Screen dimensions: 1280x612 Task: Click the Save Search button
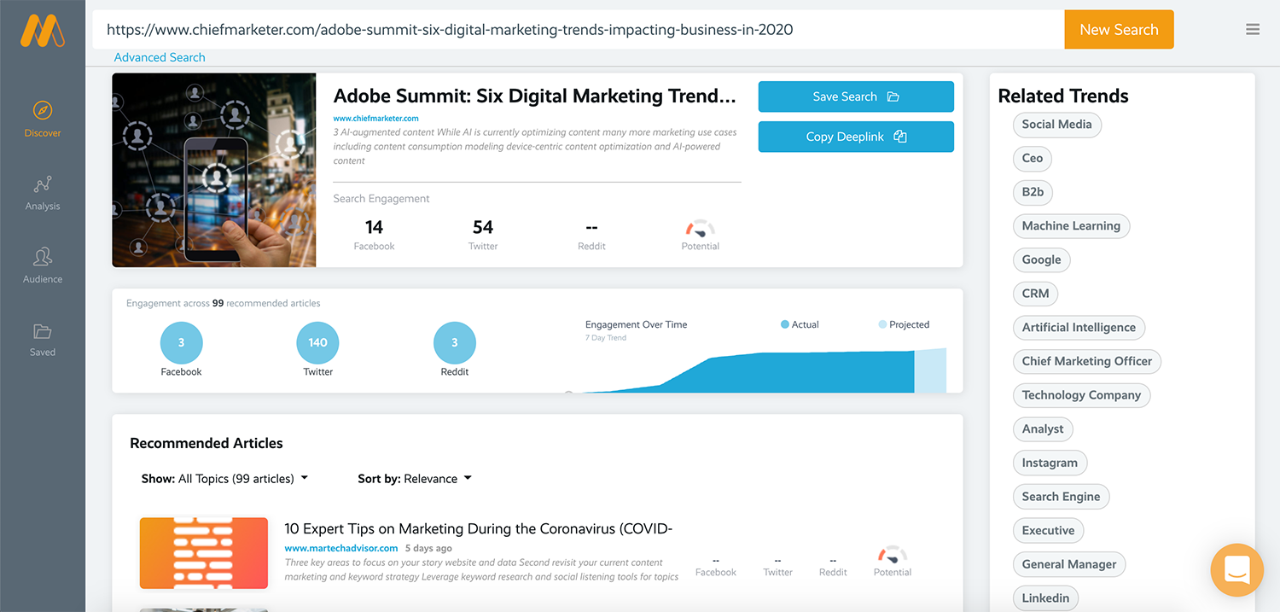(x=856, y=96)
